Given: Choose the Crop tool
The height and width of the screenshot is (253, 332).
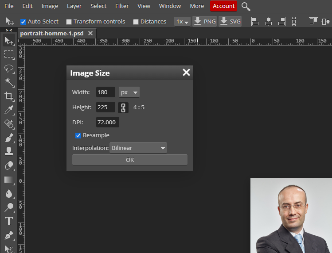Looking at the screenshot, I should [9, 96].
